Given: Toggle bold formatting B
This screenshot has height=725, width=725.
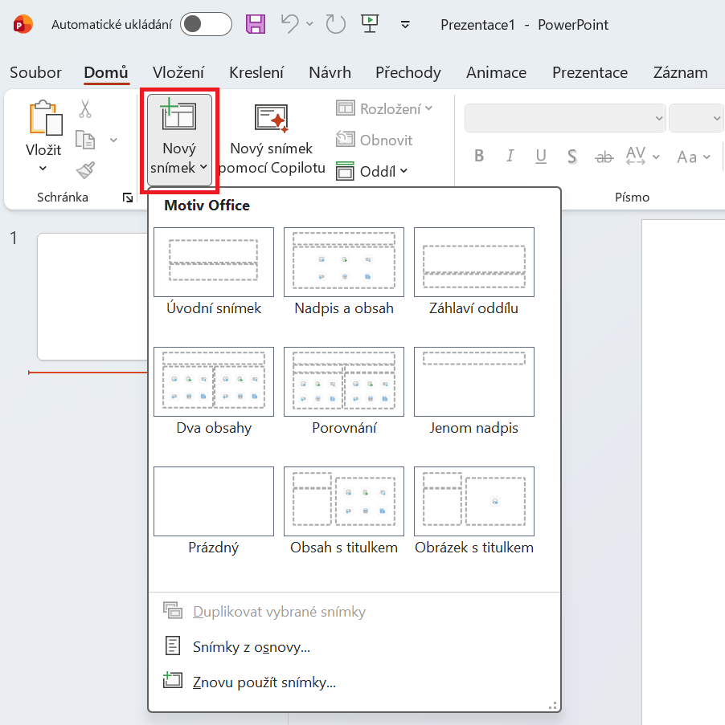Looking at the screenshot, I should tap(479, 157).
